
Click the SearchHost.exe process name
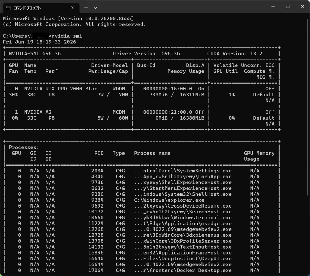point(183,212)
